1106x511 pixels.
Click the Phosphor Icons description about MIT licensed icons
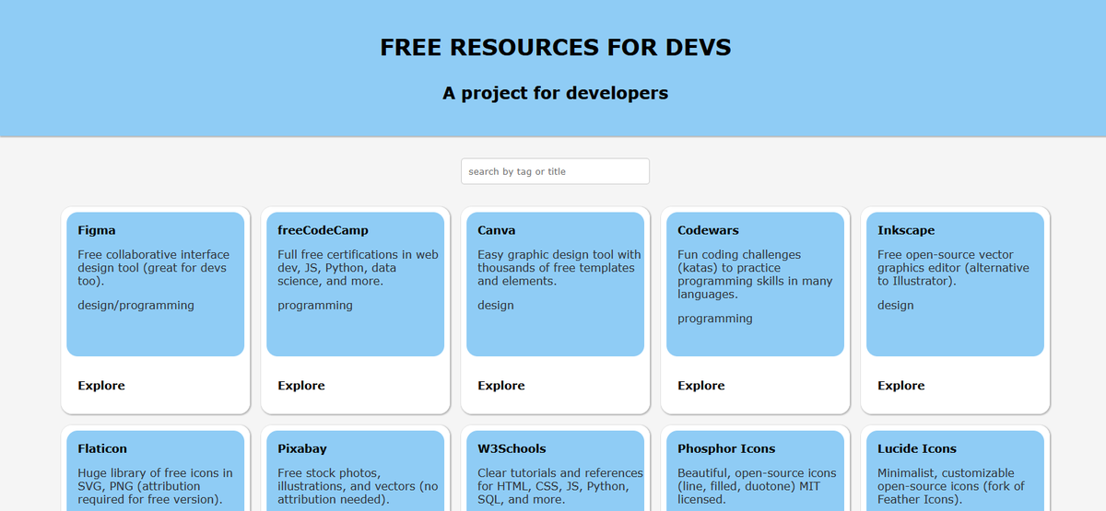[757, 486]
